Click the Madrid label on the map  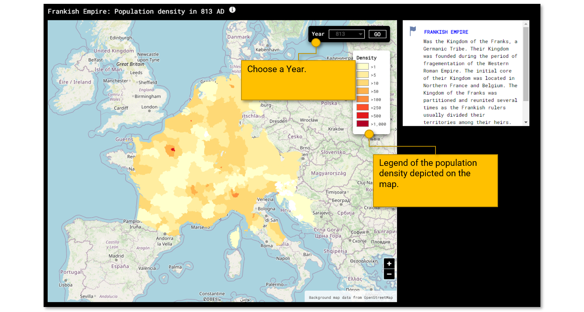click(x=116, y=256)
